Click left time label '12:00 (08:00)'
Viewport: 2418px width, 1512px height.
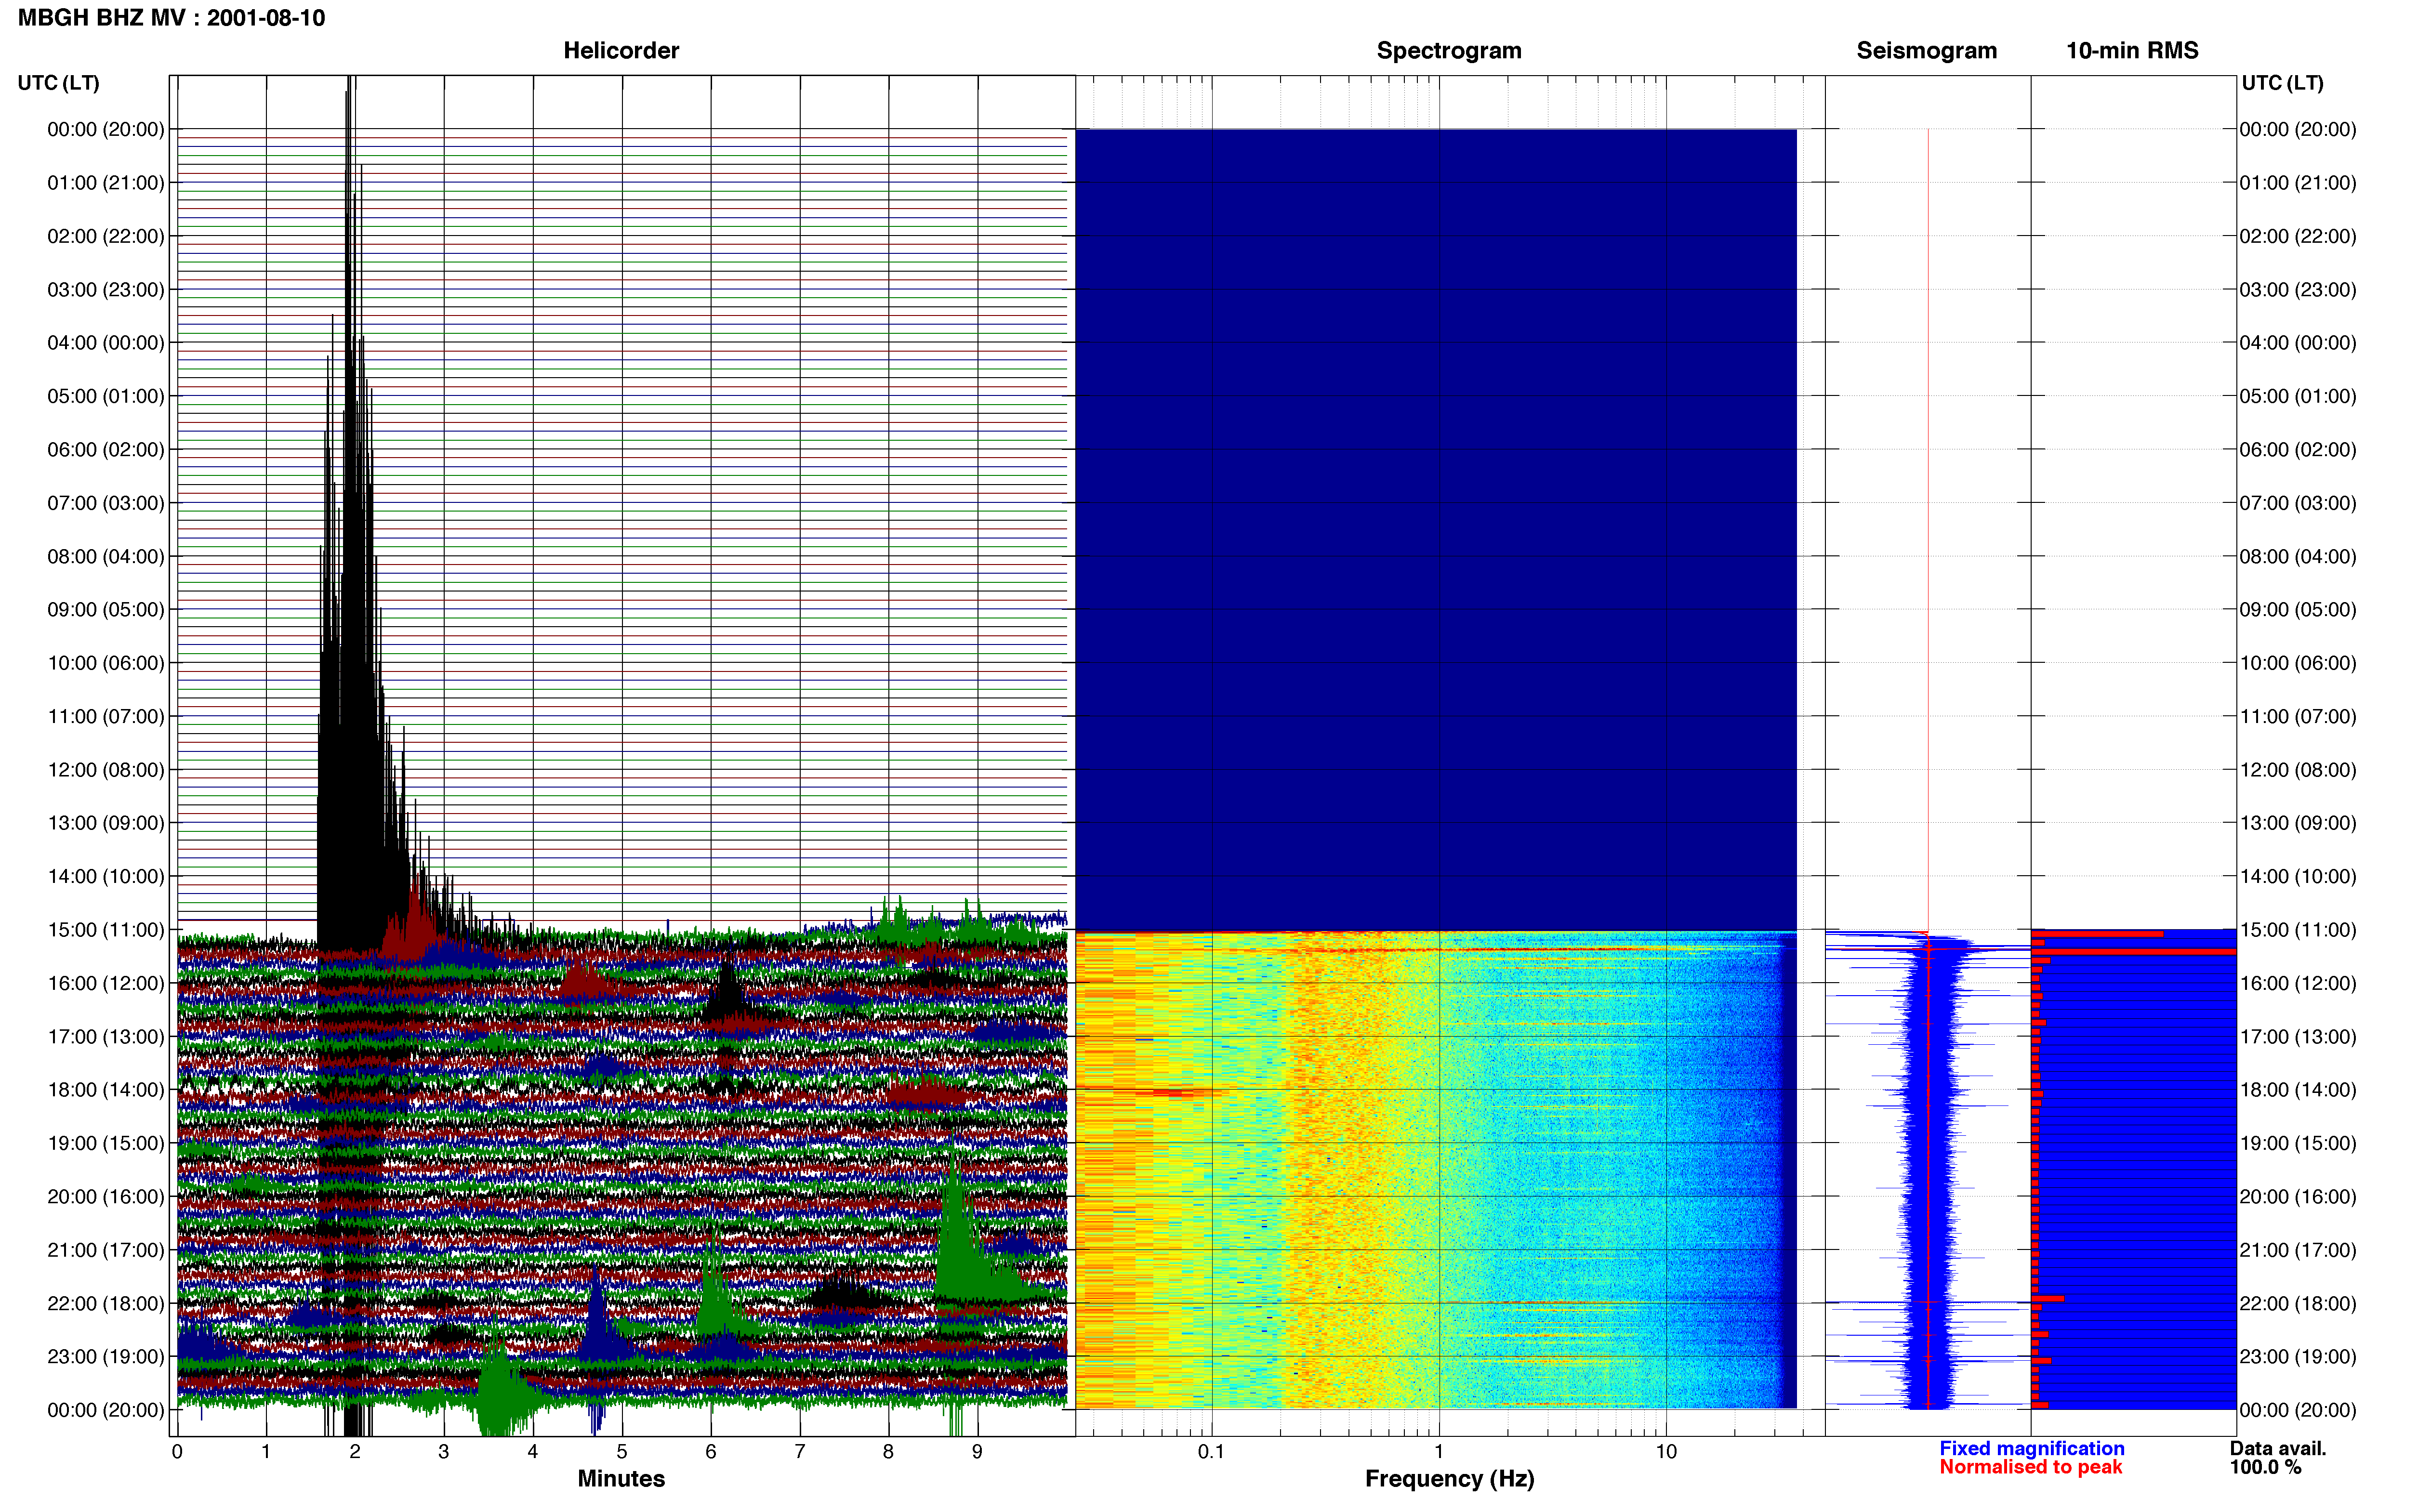click(106, 770)
